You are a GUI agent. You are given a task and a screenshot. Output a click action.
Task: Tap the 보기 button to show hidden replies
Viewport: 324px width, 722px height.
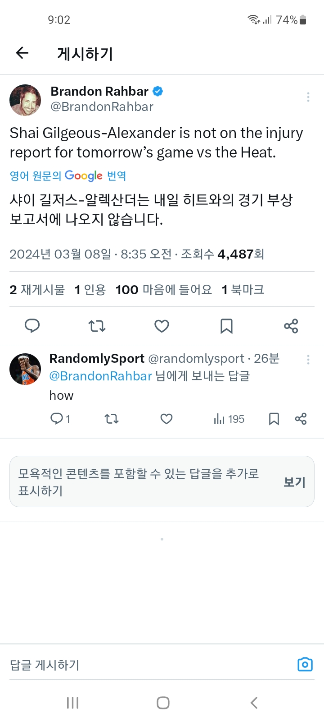pos(294,482)
